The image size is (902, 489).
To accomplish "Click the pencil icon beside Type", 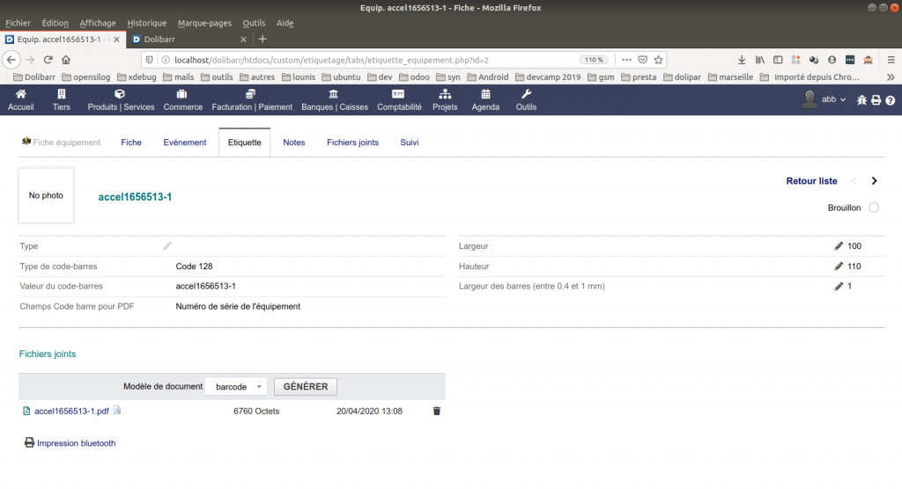I will pyautogui.click(x=167, y=246).
